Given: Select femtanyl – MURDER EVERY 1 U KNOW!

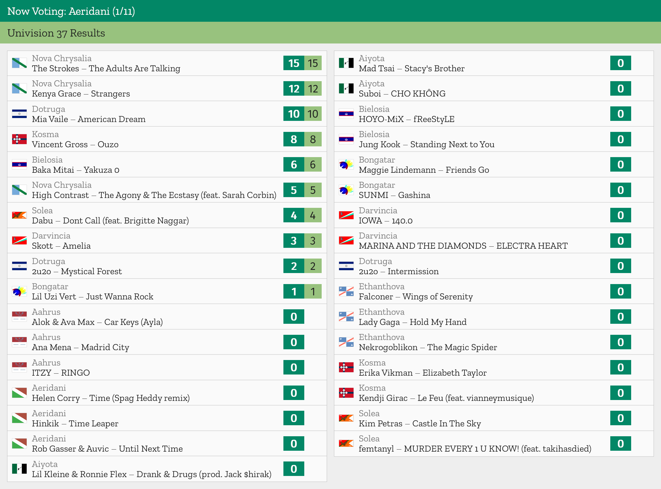Looking at the screenshot, I should [475, 449].
